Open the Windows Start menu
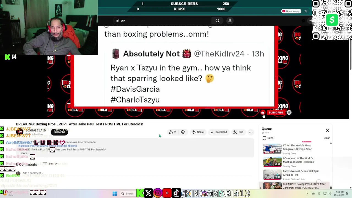The width and height of the screenshot is (352, 198). coord(115,194)
